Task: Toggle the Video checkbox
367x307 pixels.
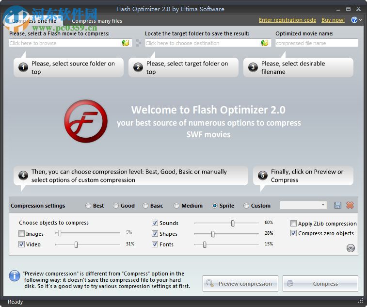Action: pos(21,244)
